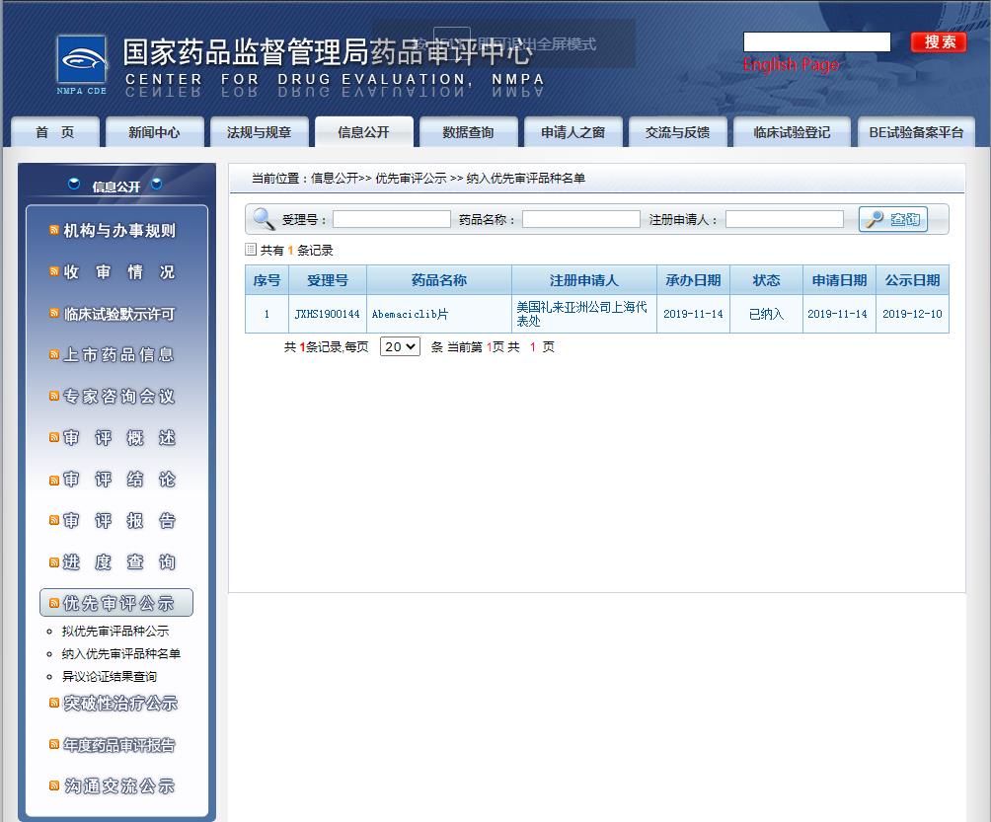Collapse the 优先审评公示 sidebar section
This screenshot has width=991, height=822.
[116, 603]
